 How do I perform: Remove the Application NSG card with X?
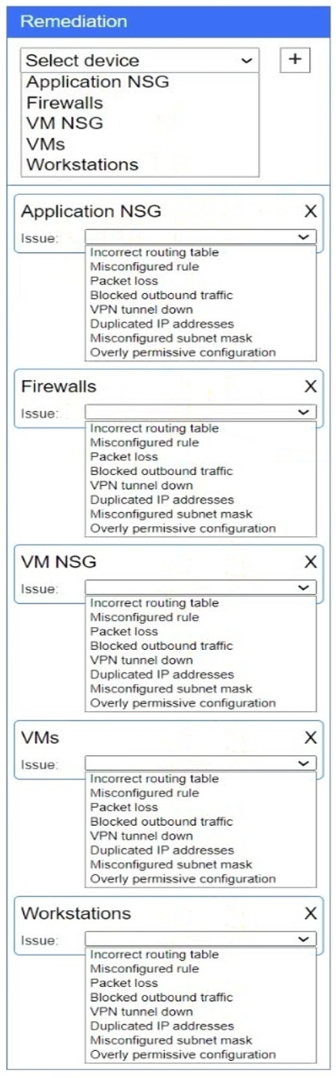pyautogui.click(x=310, y=211)
